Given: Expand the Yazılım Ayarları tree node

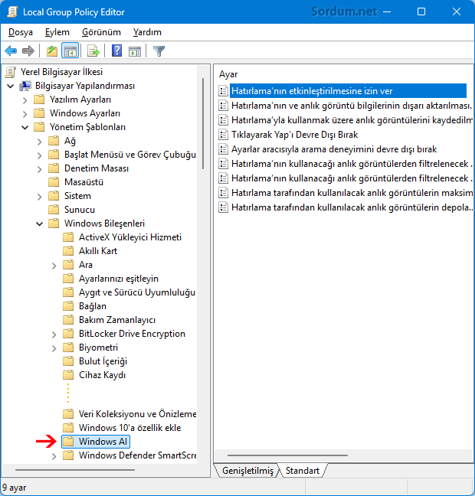Looking at the screenshot, I should 25,100.
